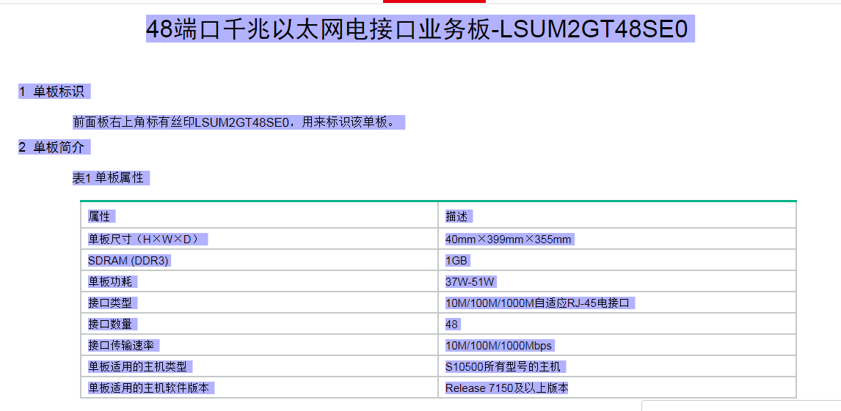Select the cell '单板适用的主机类型'
841x411 pixels.
137,367
